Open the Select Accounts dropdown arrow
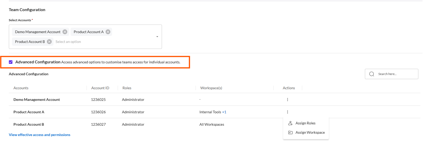 [157, 37]
